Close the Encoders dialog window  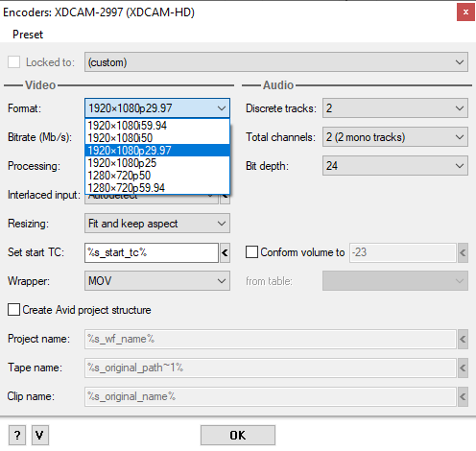point(465,12)
